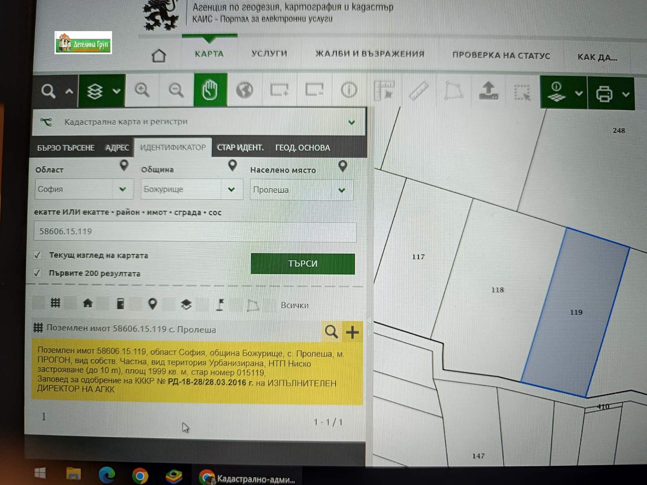Image resolution: width=647 pixels, height=485 pixels.
Task: Open the Община dropdown showing Божурище
Action: [191, 189]
